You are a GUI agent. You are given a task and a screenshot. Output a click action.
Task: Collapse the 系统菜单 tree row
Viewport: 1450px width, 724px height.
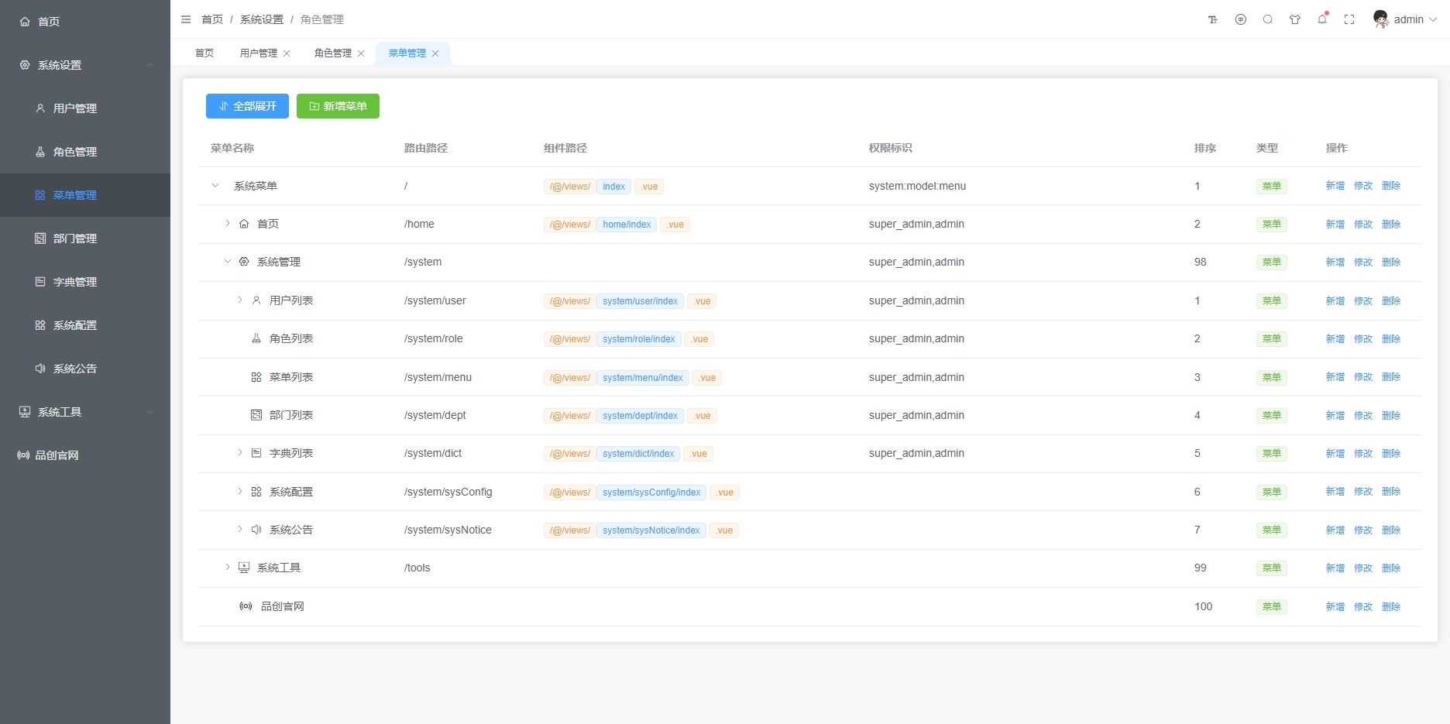point(215,186)
